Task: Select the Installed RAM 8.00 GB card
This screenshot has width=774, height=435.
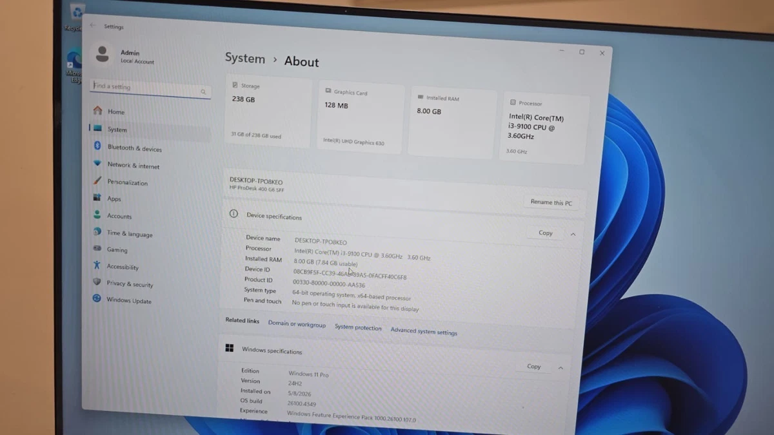Action: click(x=453, y=124)
